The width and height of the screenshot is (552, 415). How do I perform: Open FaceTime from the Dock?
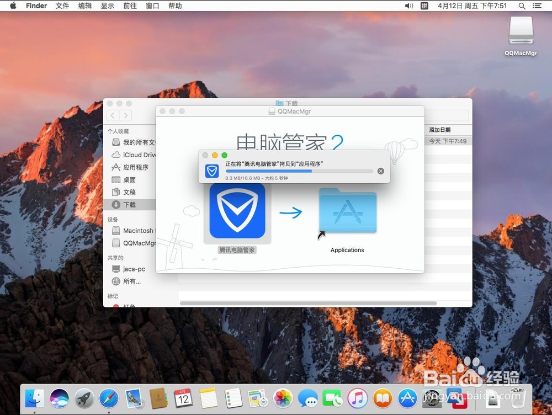(x=332, y=398)
